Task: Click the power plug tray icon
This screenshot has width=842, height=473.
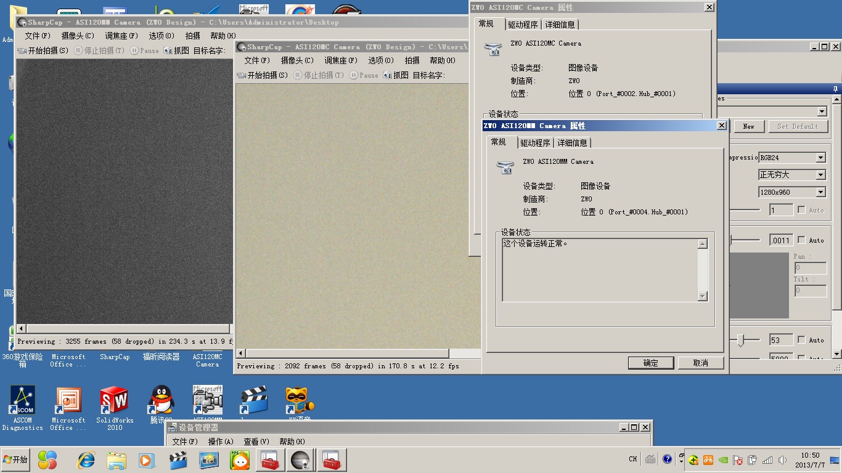Action: pyautogui.click(x=753, y=459)
